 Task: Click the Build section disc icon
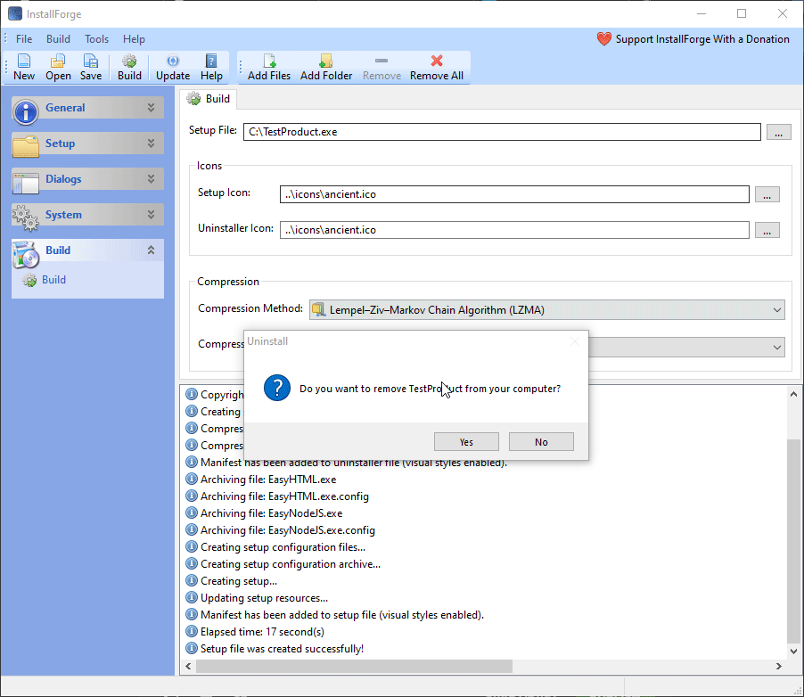click(26, 254)
